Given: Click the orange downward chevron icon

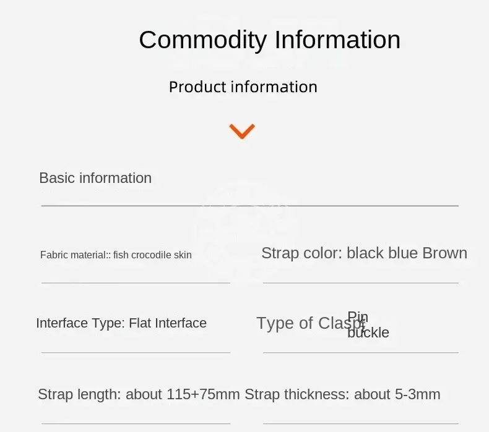Looking at the screenshot, I should [x=242, y=131].
